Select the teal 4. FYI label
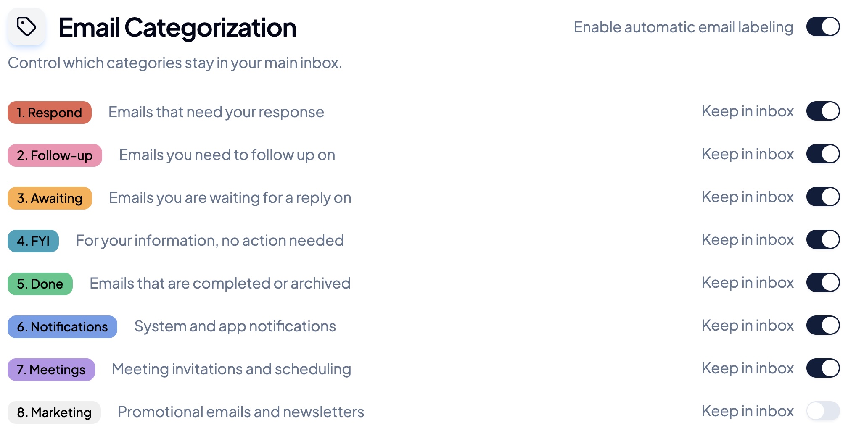Image resolution: width=856 pixels, height=436 pixels. coord(33,241)
